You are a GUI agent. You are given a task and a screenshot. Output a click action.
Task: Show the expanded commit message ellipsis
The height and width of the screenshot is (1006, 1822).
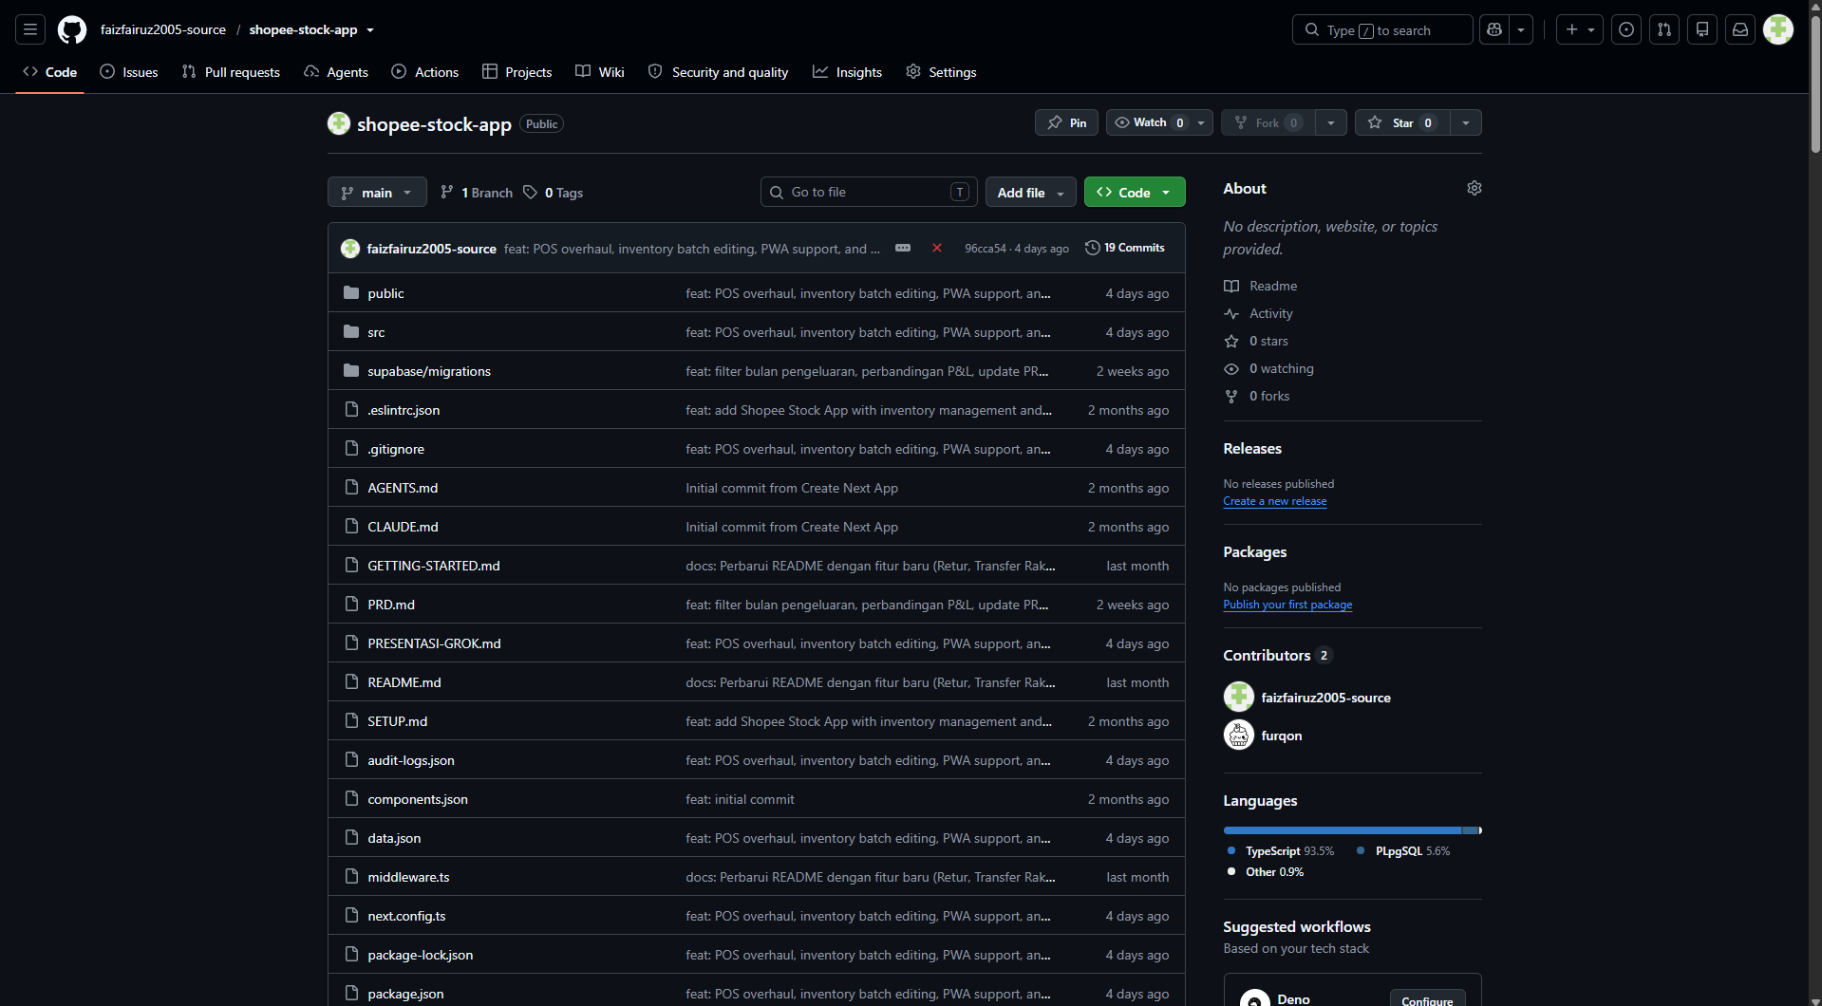pos(903,248)
